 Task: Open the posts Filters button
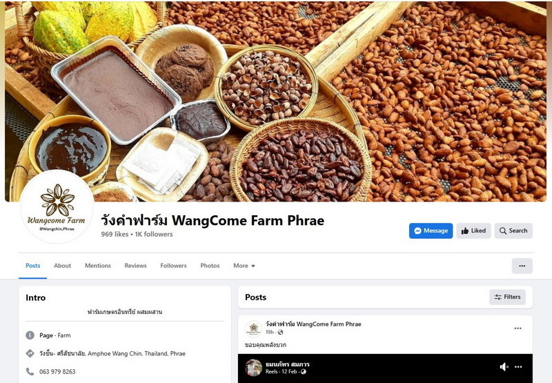click(x=507, y=297)
